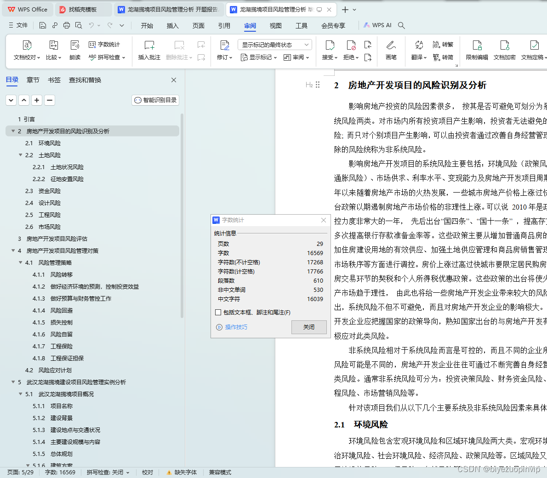Convert text with 转简
This screenshot has height=478, width=547.
tap(443, 57)
